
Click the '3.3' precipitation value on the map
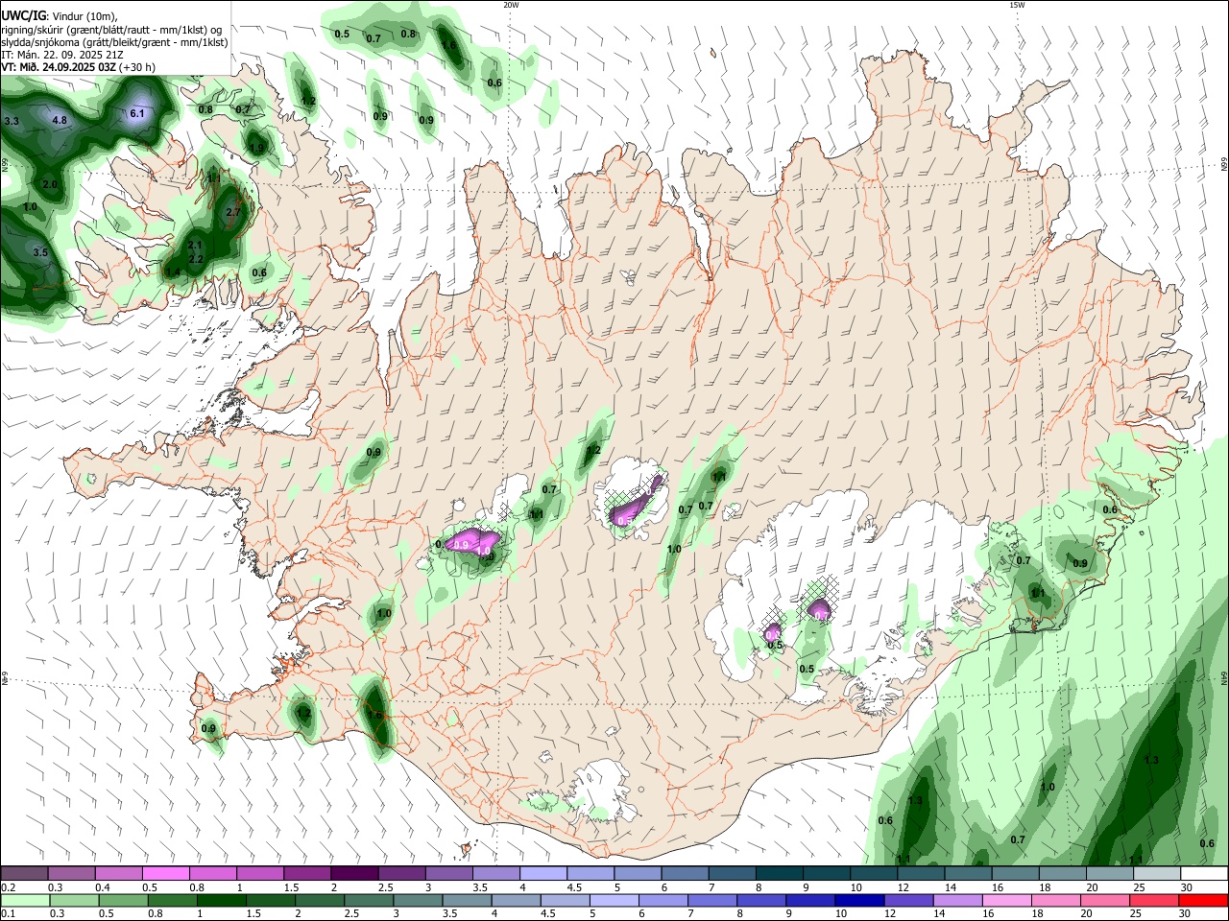coord(12,122)
